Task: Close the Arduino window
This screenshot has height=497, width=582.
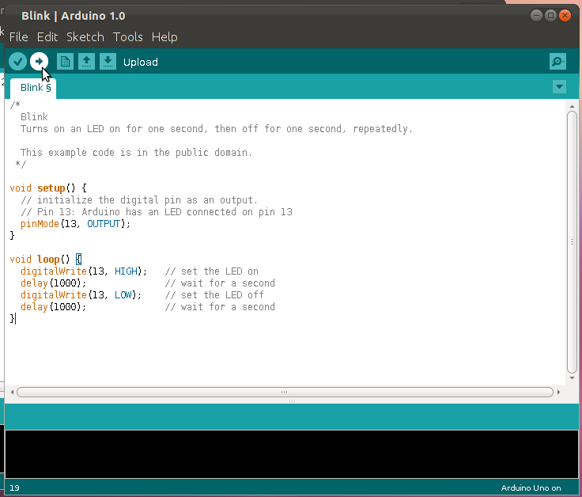Action: [x=565, y=15]
